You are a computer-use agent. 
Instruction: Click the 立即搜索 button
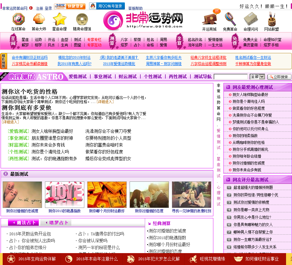(x=279, y=77)
